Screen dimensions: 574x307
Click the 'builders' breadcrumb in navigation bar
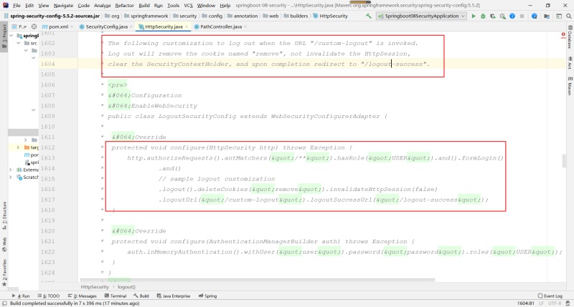point(298,16)
